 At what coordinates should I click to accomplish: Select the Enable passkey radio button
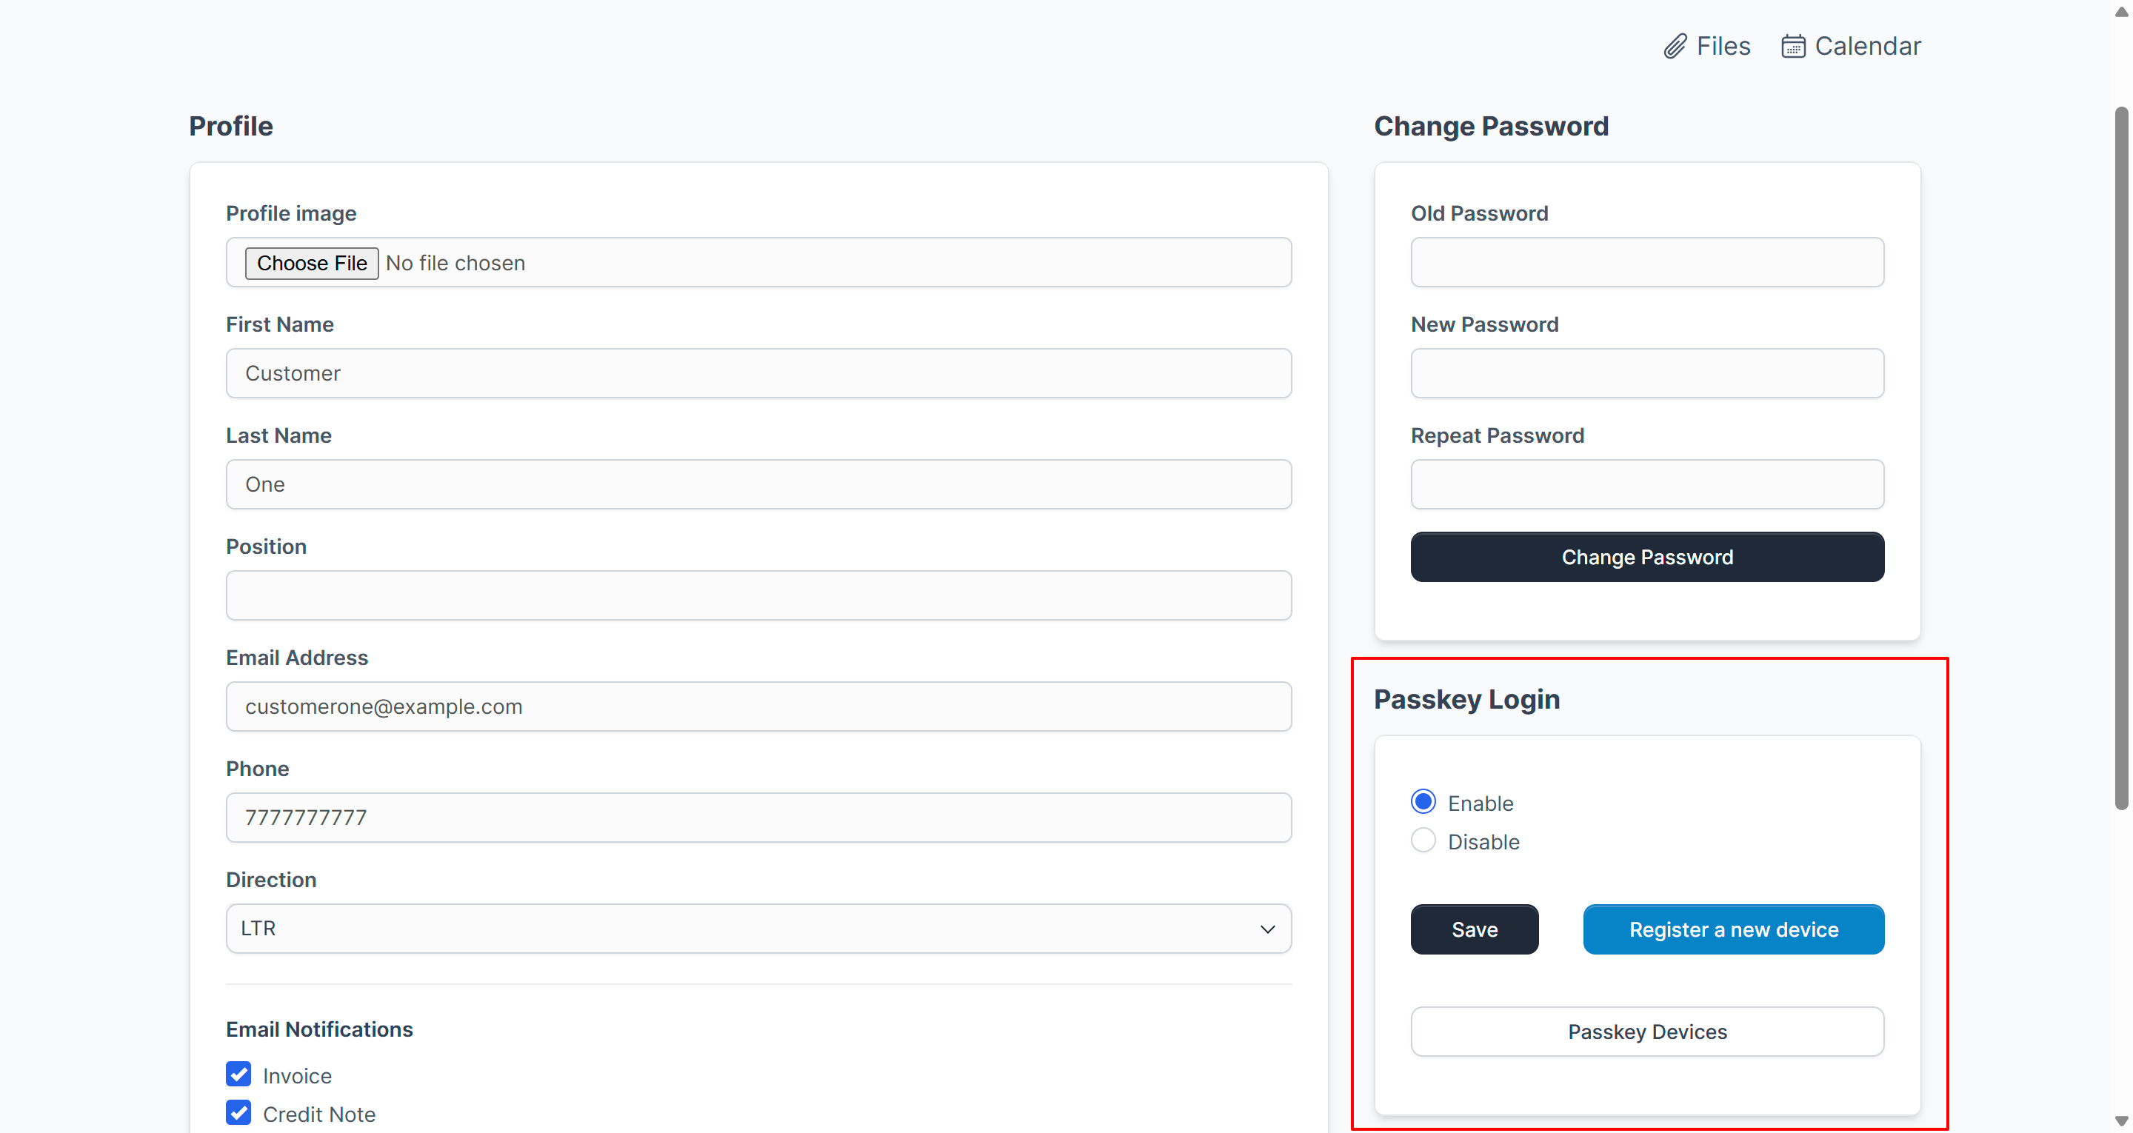(1423, 802)
